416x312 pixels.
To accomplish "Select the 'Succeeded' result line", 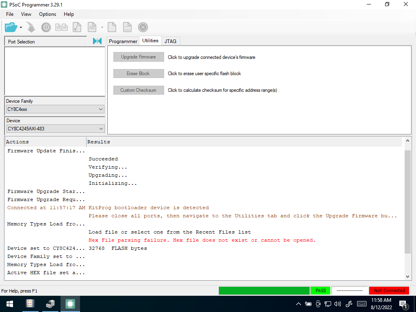I will click(103, 159).
